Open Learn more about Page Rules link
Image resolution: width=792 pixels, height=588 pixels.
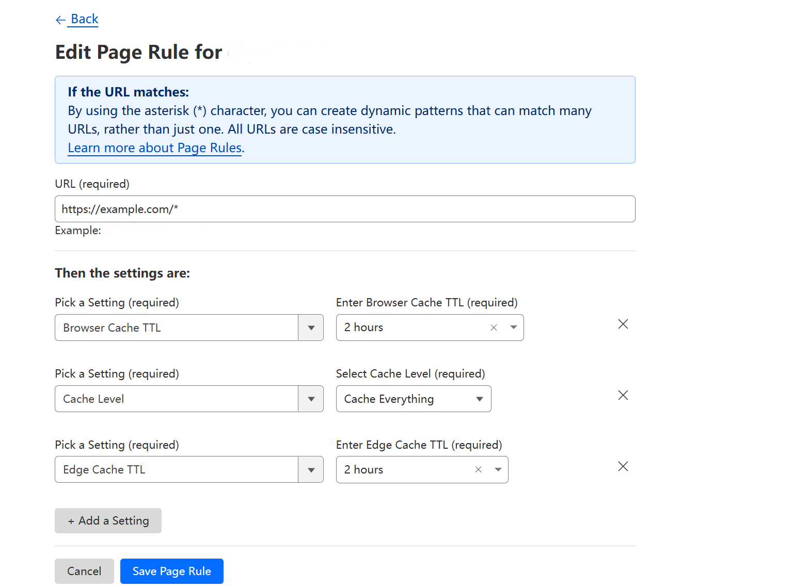[155, 148]
